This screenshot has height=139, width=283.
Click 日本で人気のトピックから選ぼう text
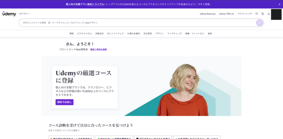click(x=64, y=130)
